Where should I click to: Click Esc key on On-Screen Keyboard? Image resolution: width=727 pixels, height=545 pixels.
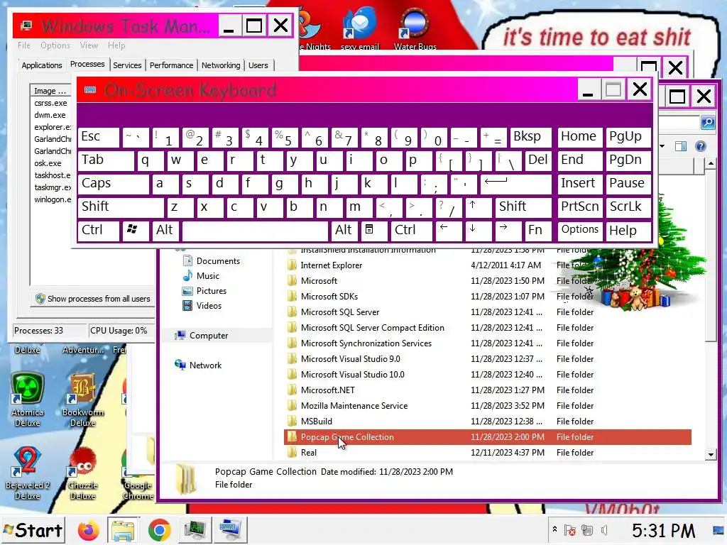98,138
